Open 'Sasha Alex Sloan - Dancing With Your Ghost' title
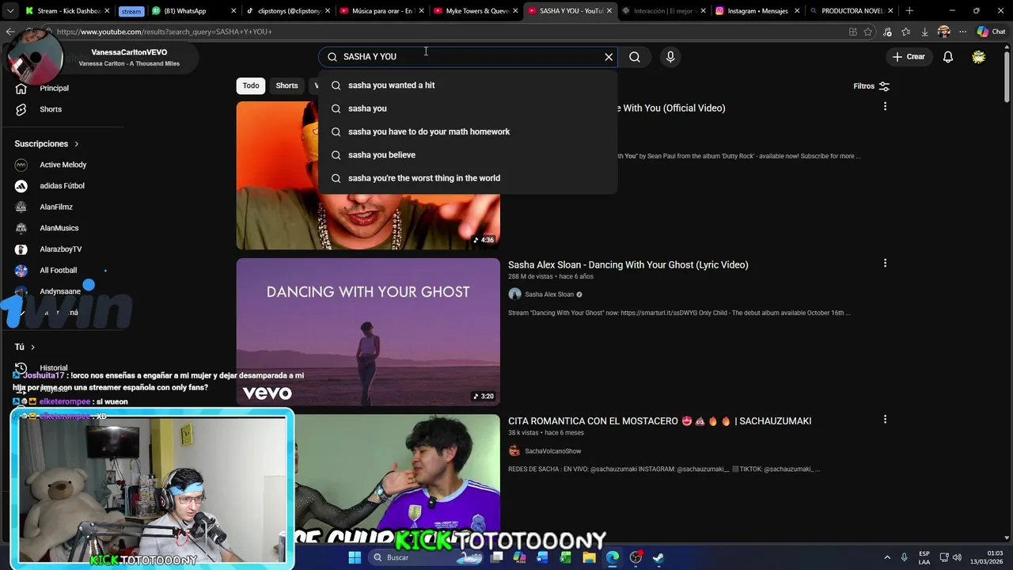Screen dimensions: 1013x570 click(x=628, y=265)
